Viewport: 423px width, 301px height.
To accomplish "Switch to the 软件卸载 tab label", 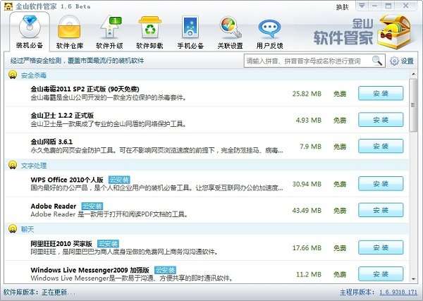I will point(149,46).
